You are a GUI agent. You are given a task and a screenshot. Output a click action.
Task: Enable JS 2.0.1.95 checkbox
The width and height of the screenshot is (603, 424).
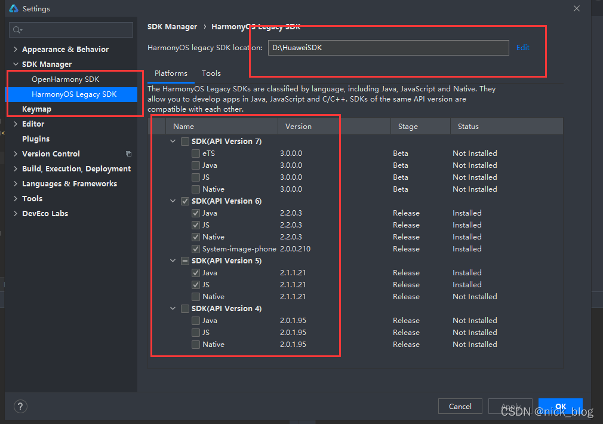tap(196, 333)
